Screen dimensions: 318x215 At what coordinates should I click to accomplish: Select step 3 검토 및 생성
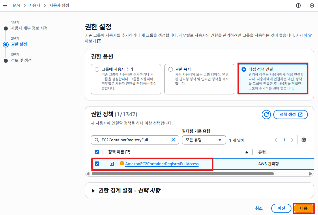pos(21,60)
